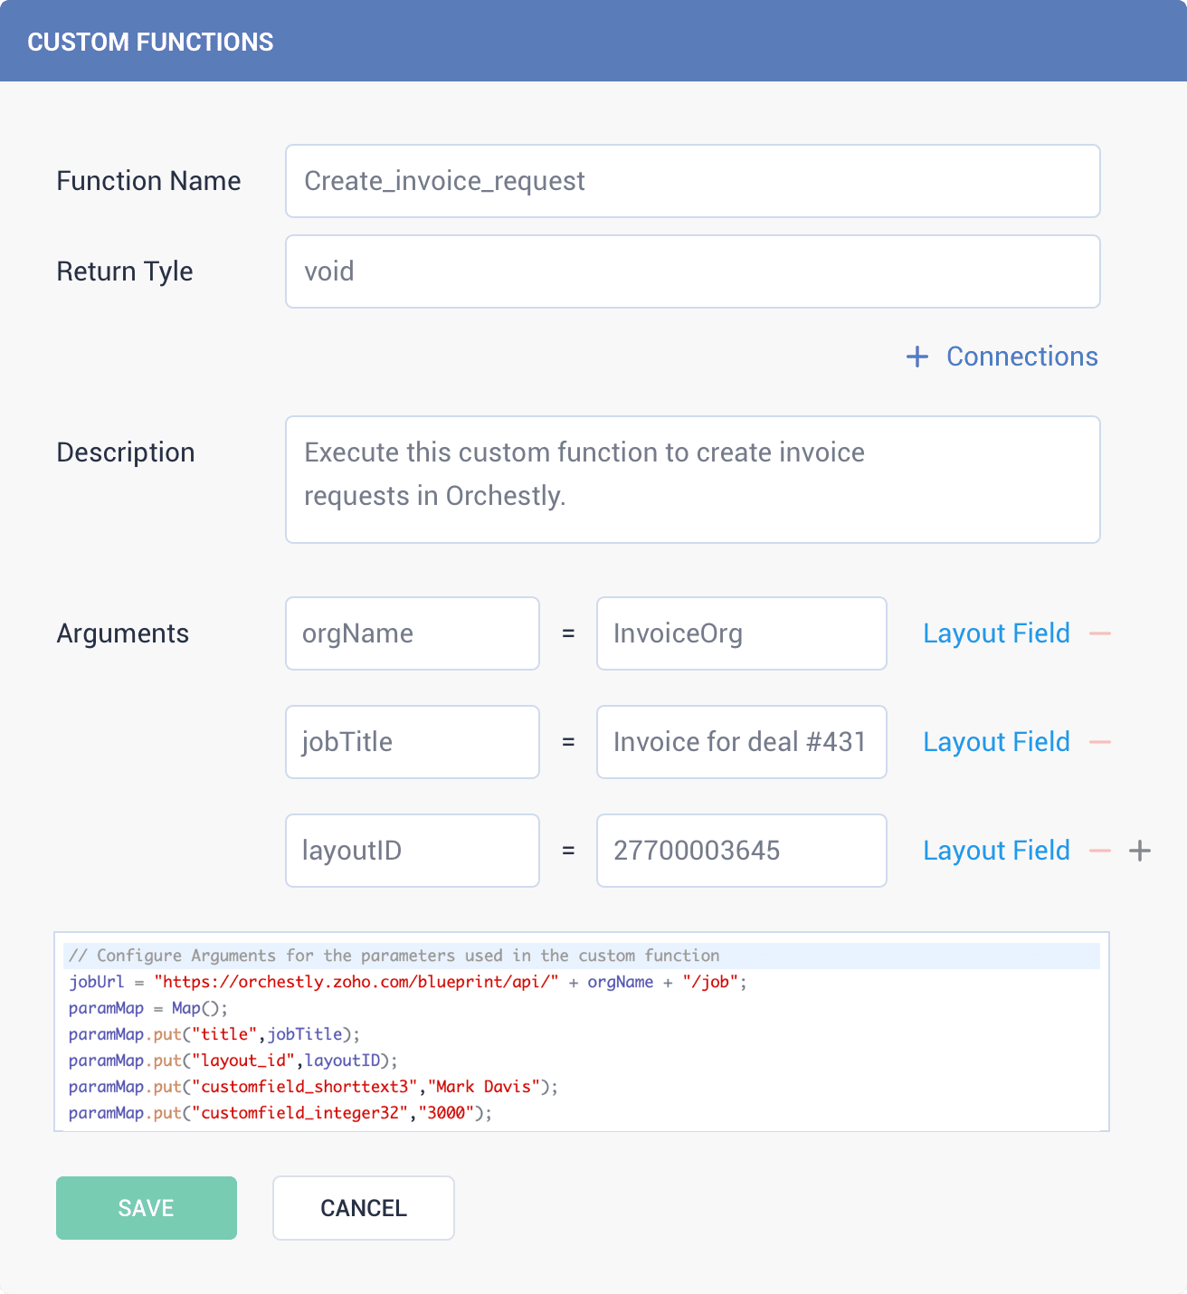Remove the layoutID argument with minus icon
The width and height of the screenshot is (1187, 1294).
click(x=1100, y=851)
